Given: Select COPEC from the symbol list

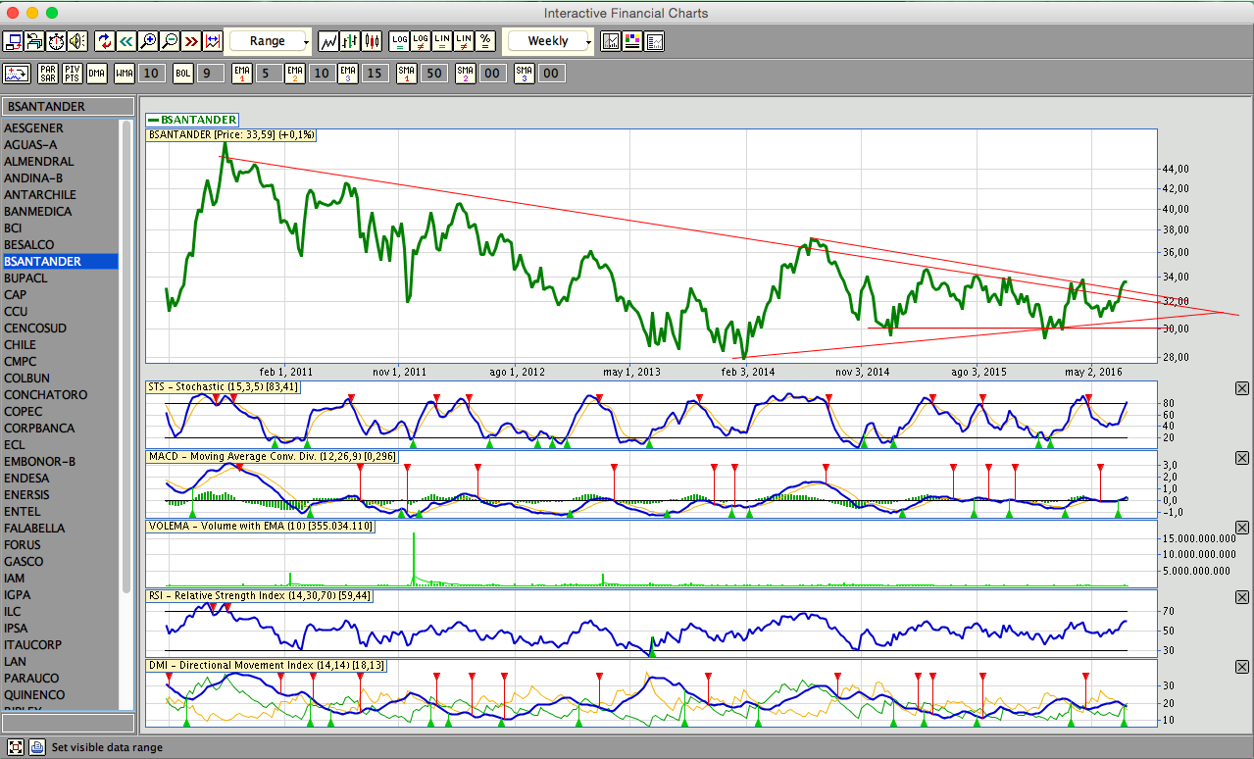Looking at the screenshot, I should coord(24,412).
